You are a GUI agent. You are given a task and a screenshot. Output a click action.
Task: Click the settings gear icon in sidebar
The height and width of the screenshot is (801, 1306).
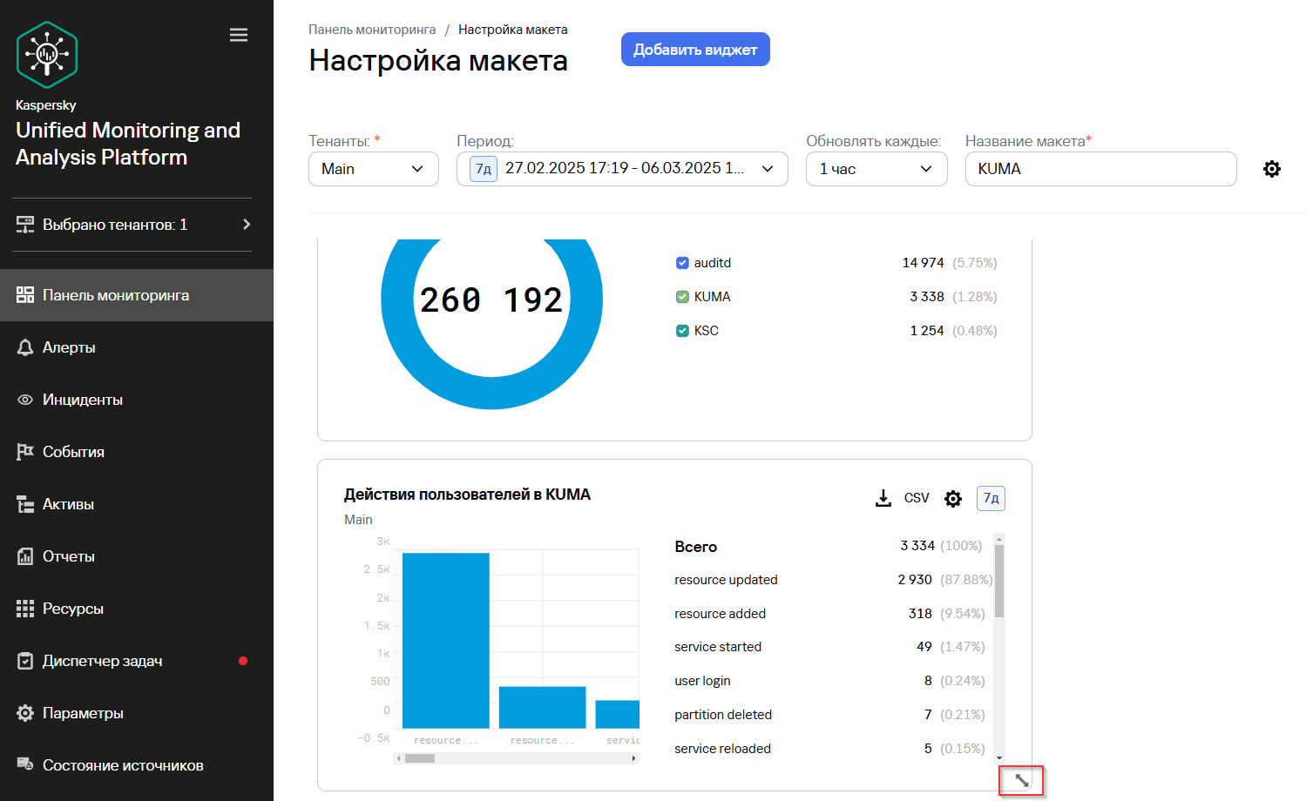point(25,713)
